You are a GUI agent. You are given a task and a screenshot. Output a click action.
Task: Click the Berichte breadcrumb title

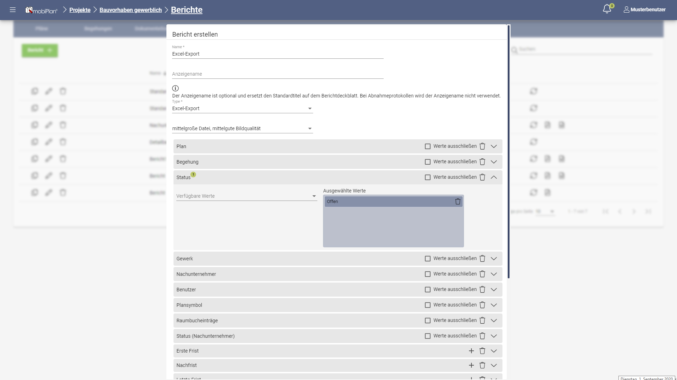pos(187,10)
